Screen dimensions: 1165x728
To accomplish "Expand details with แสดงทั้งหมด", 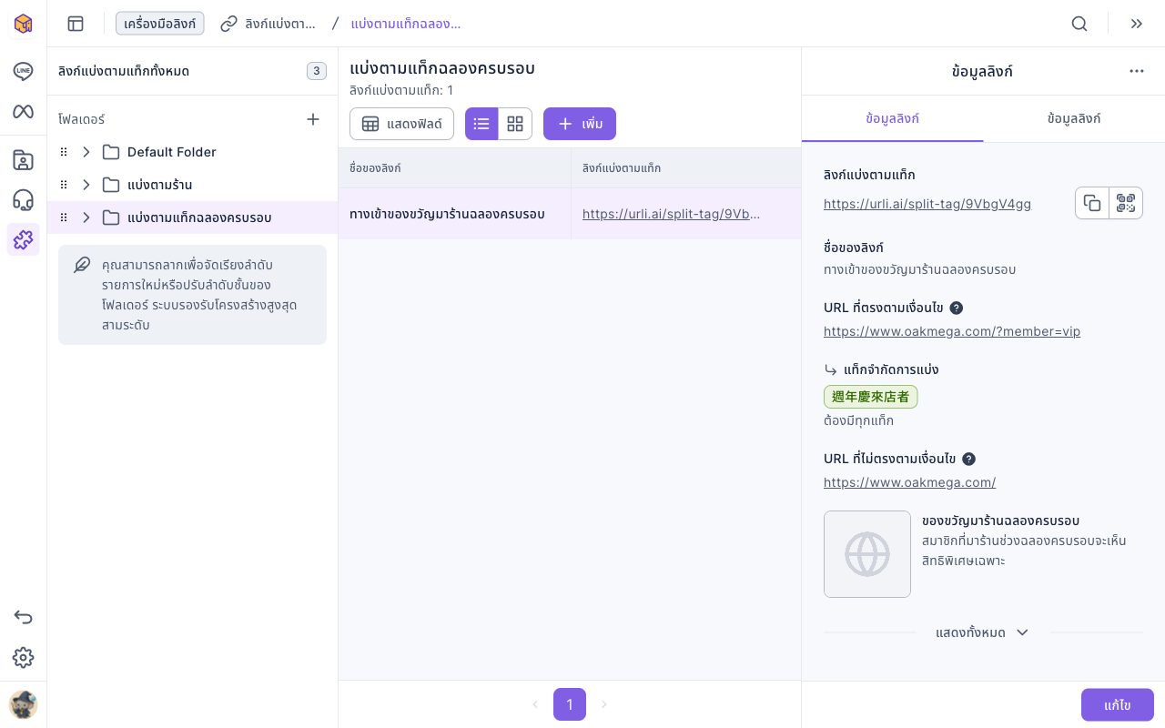I will [983, 632].
